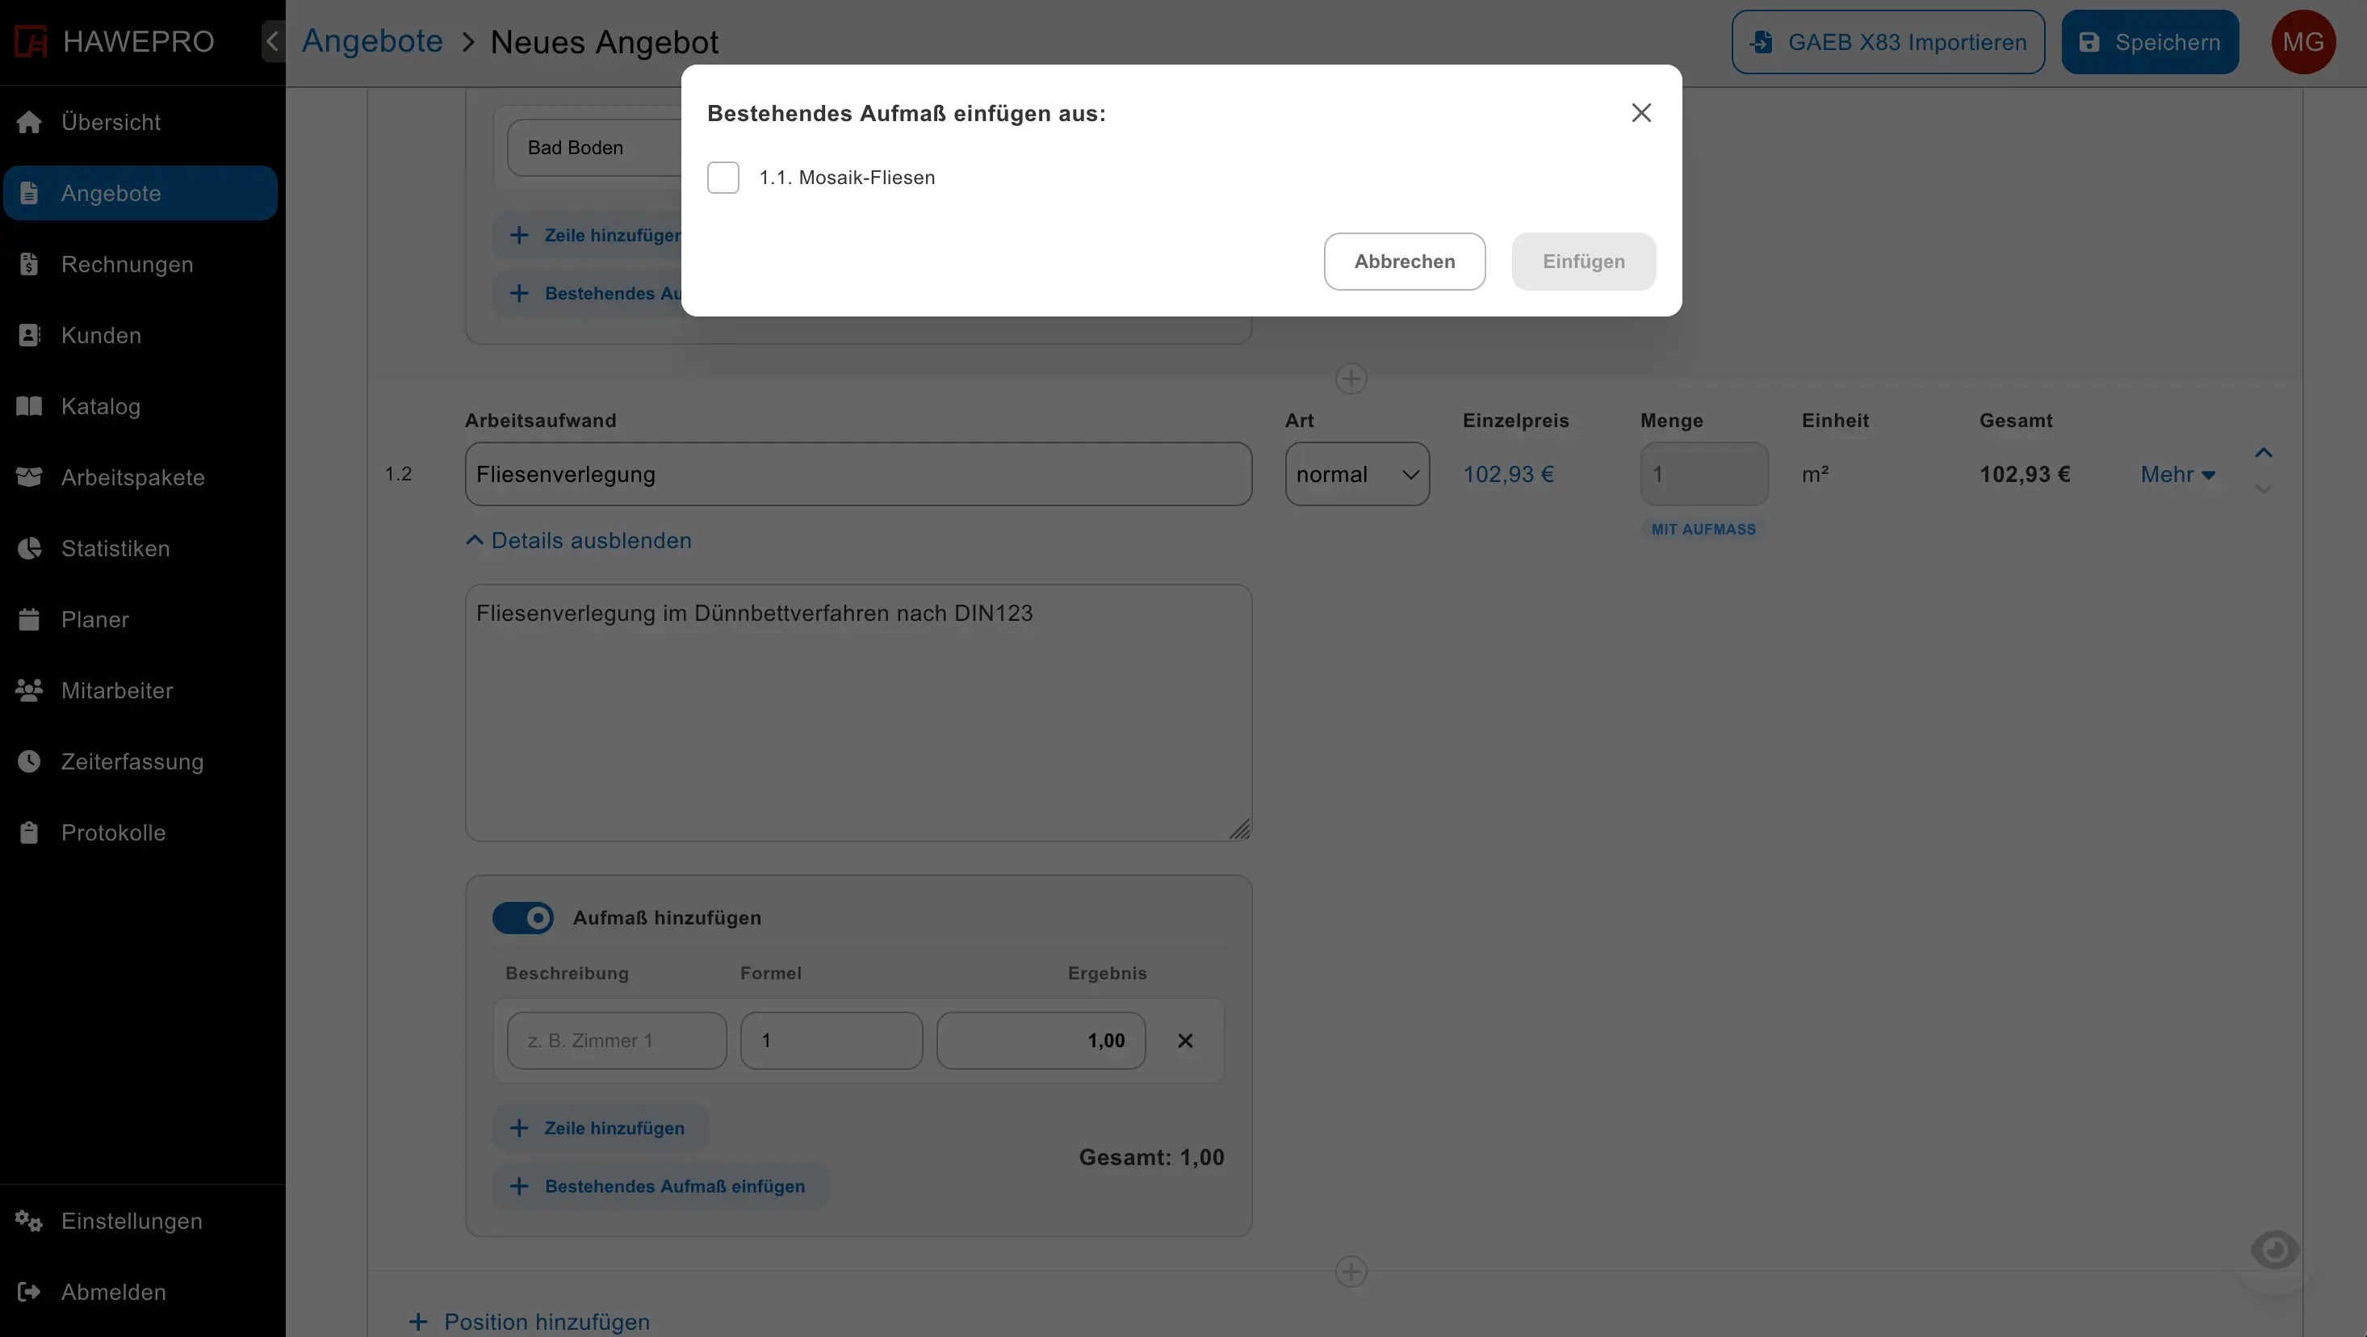Open the Art dropdown showing normal
The image size is (2367, 1337).
(1357, 474)
